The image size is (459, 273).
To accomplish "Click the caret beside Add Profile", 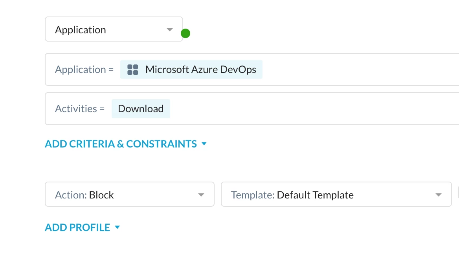I will (117, 227).
